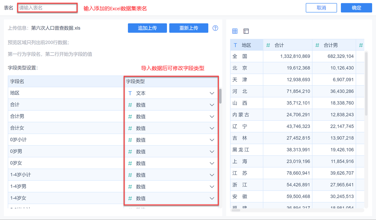Select the 地区 field name row
This screenshot has width=376, height=220.
66,93
